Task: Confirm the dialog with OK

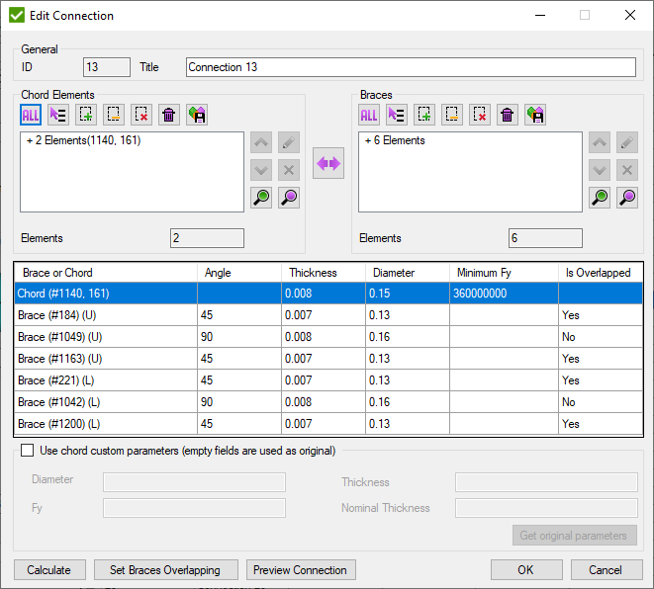Action: tap(525, 570)
